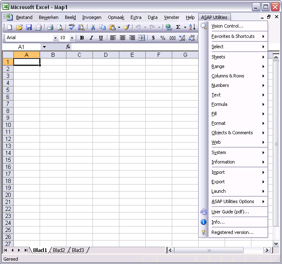Switch to the Blad2 sheet tab
The width and height of the screenshot is (282, 264).
pyautogui.click(x=59, y=250)
